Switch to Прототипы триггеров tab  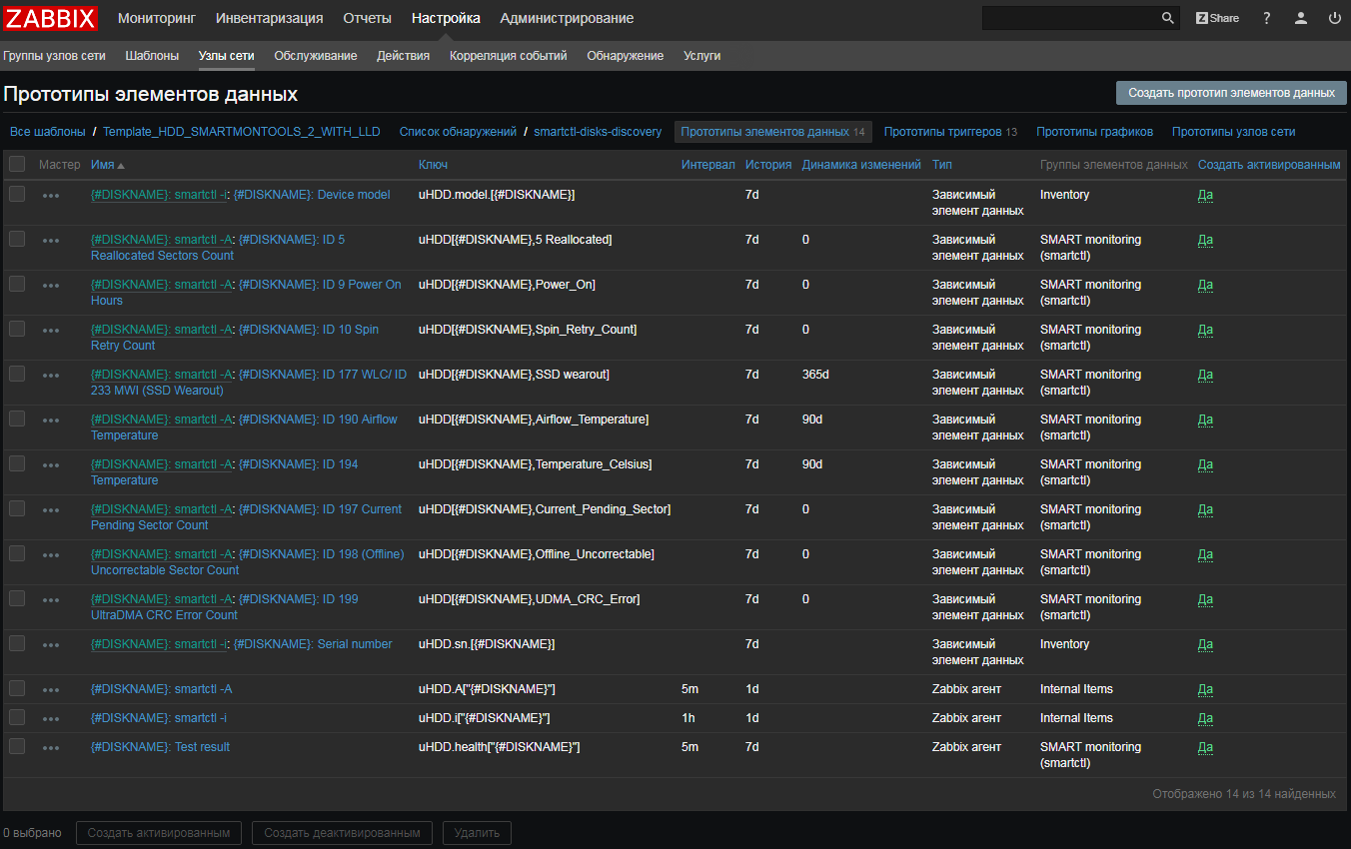click(x=943, y=132)
